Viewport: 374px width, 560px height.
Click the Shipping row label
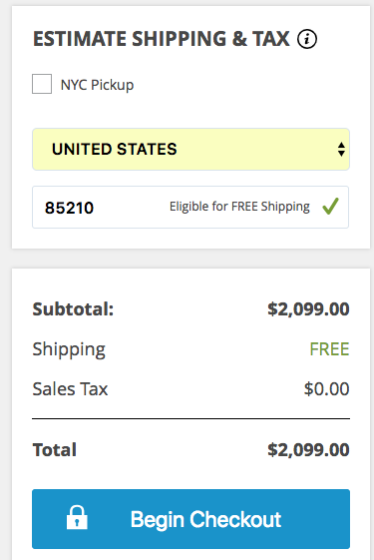(69, 349)
